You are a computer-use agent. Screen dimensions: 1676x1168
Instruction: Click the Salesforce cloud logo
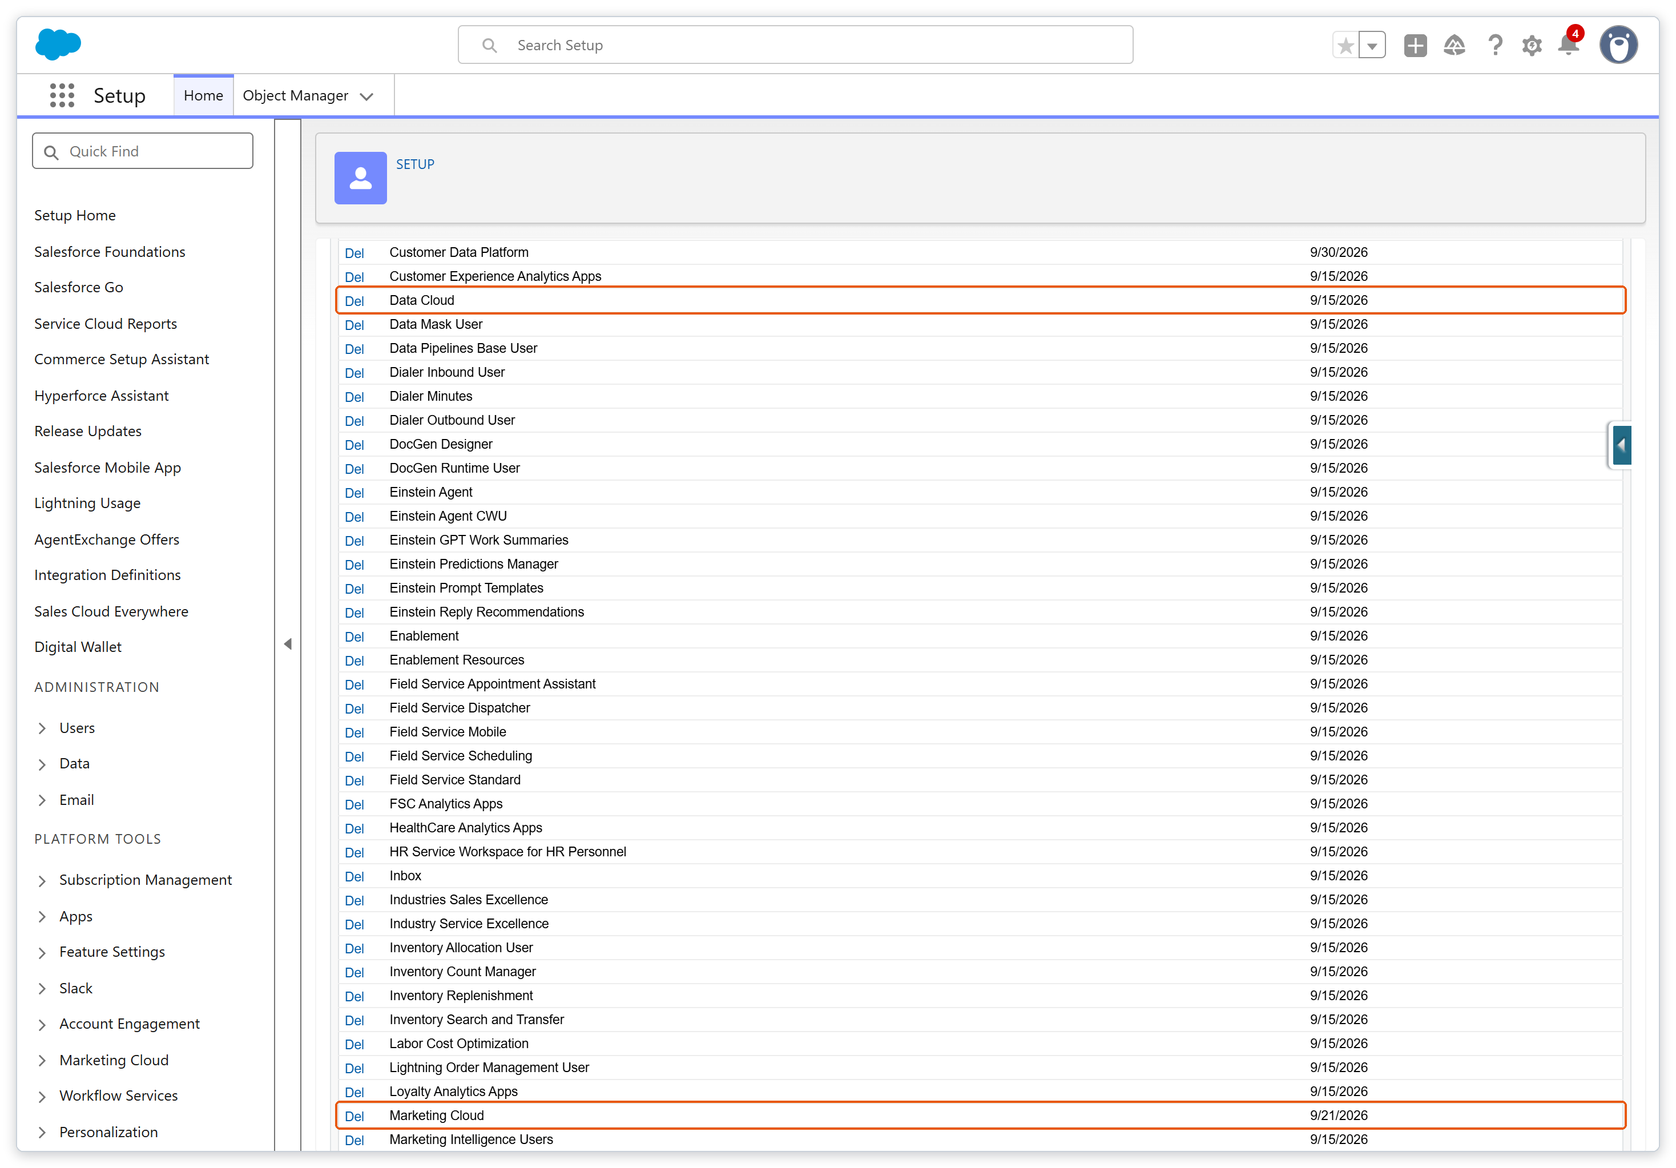pyautogui.click(x=58, y=45)
